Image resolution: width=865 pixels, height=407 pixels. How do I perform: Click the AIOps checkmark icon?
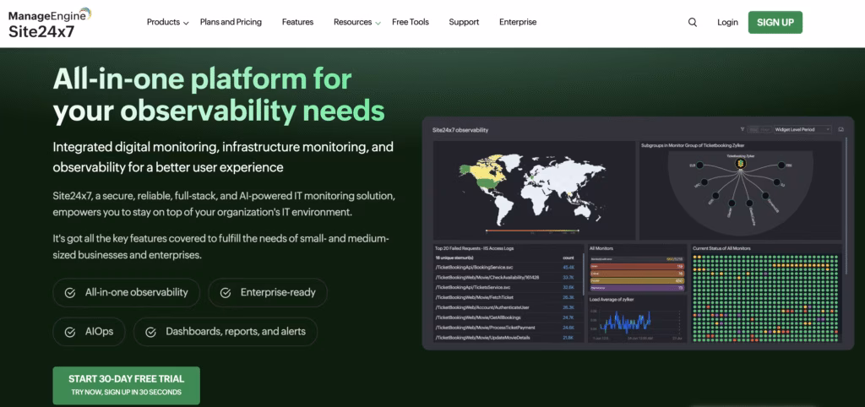(69, 332)
